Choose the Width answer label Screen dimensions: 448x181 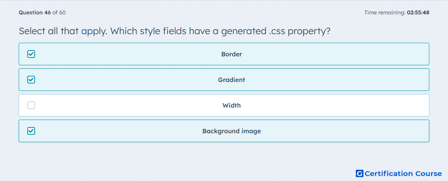pos(231,105)
